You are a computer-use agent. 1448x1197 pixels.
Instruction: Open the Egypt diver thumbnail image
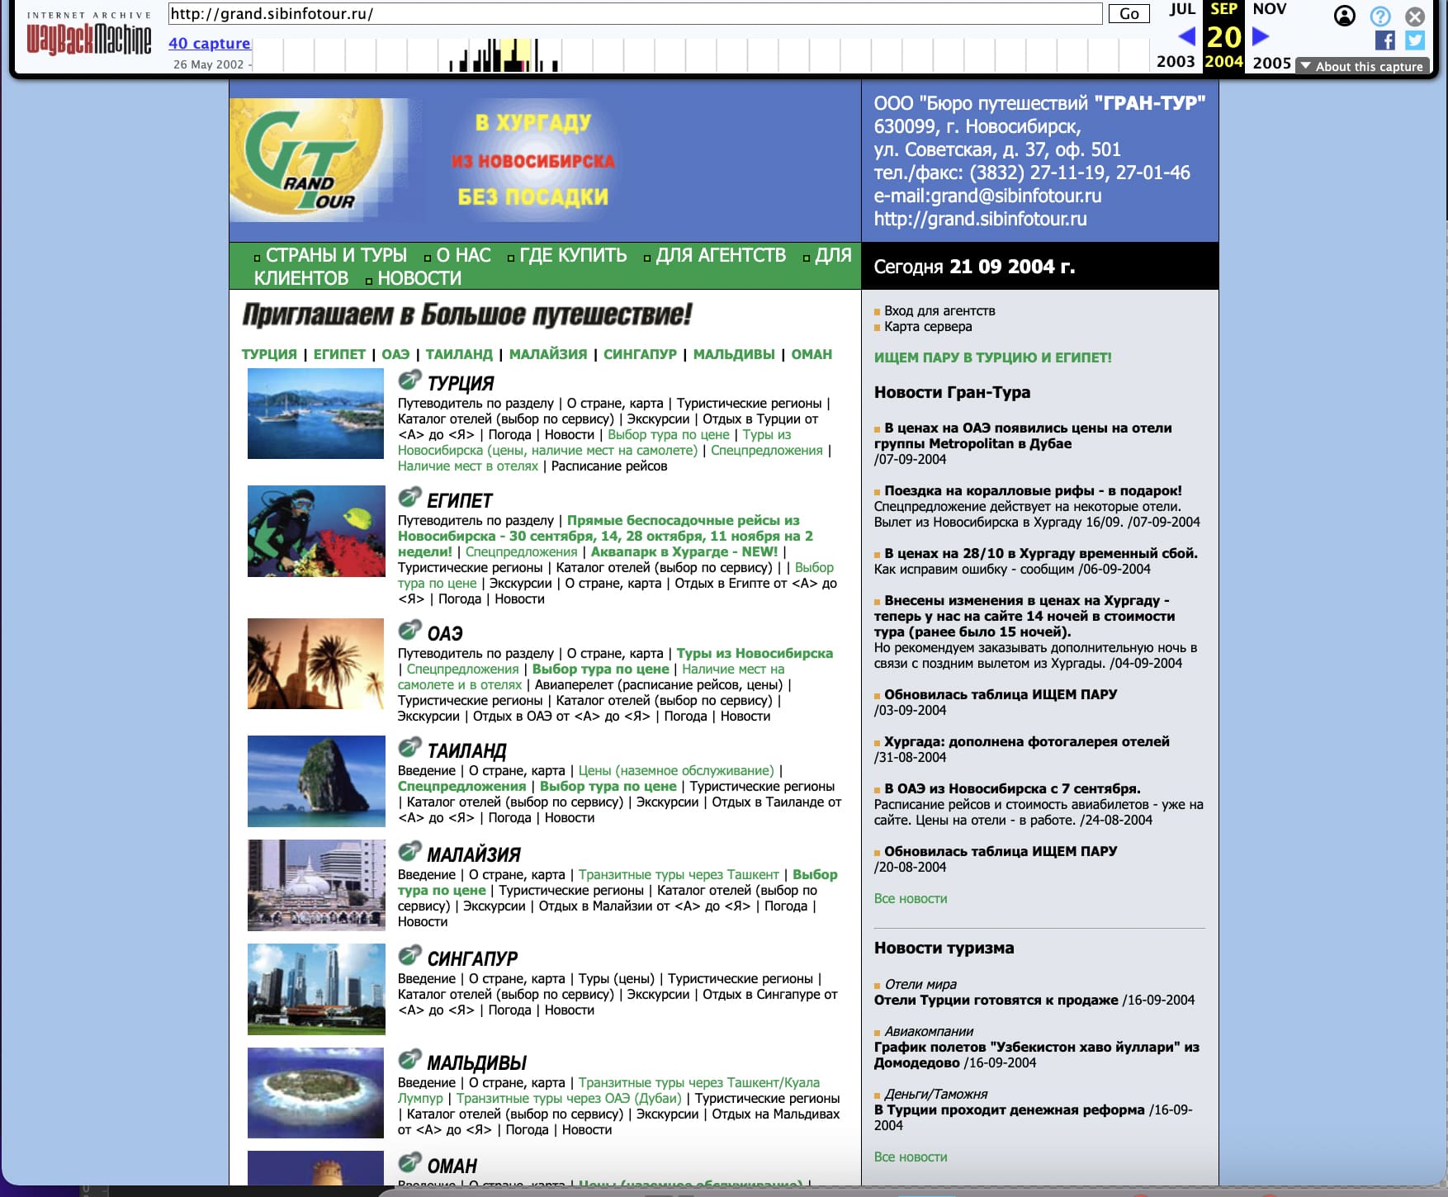[x=316, y=531]
